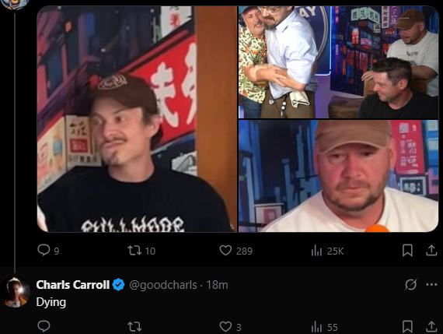Open Grok explain icon on reply
This screenshot has width=443, height=334.
coord(410,284)
